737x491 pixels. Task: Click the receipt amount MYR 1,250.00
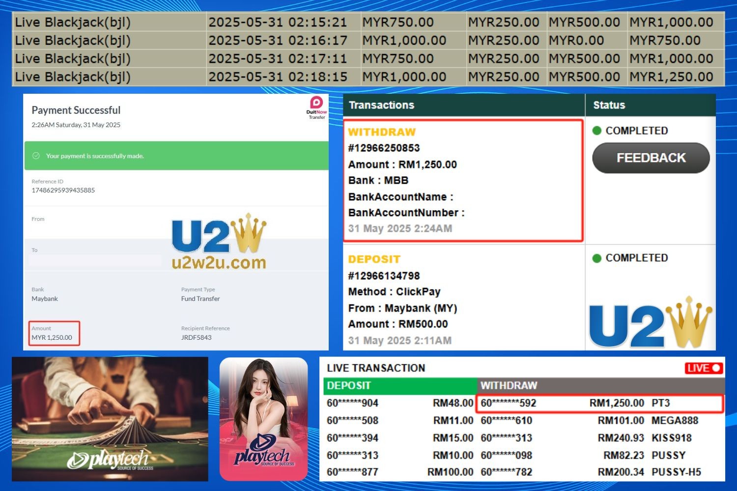(52, 337)
